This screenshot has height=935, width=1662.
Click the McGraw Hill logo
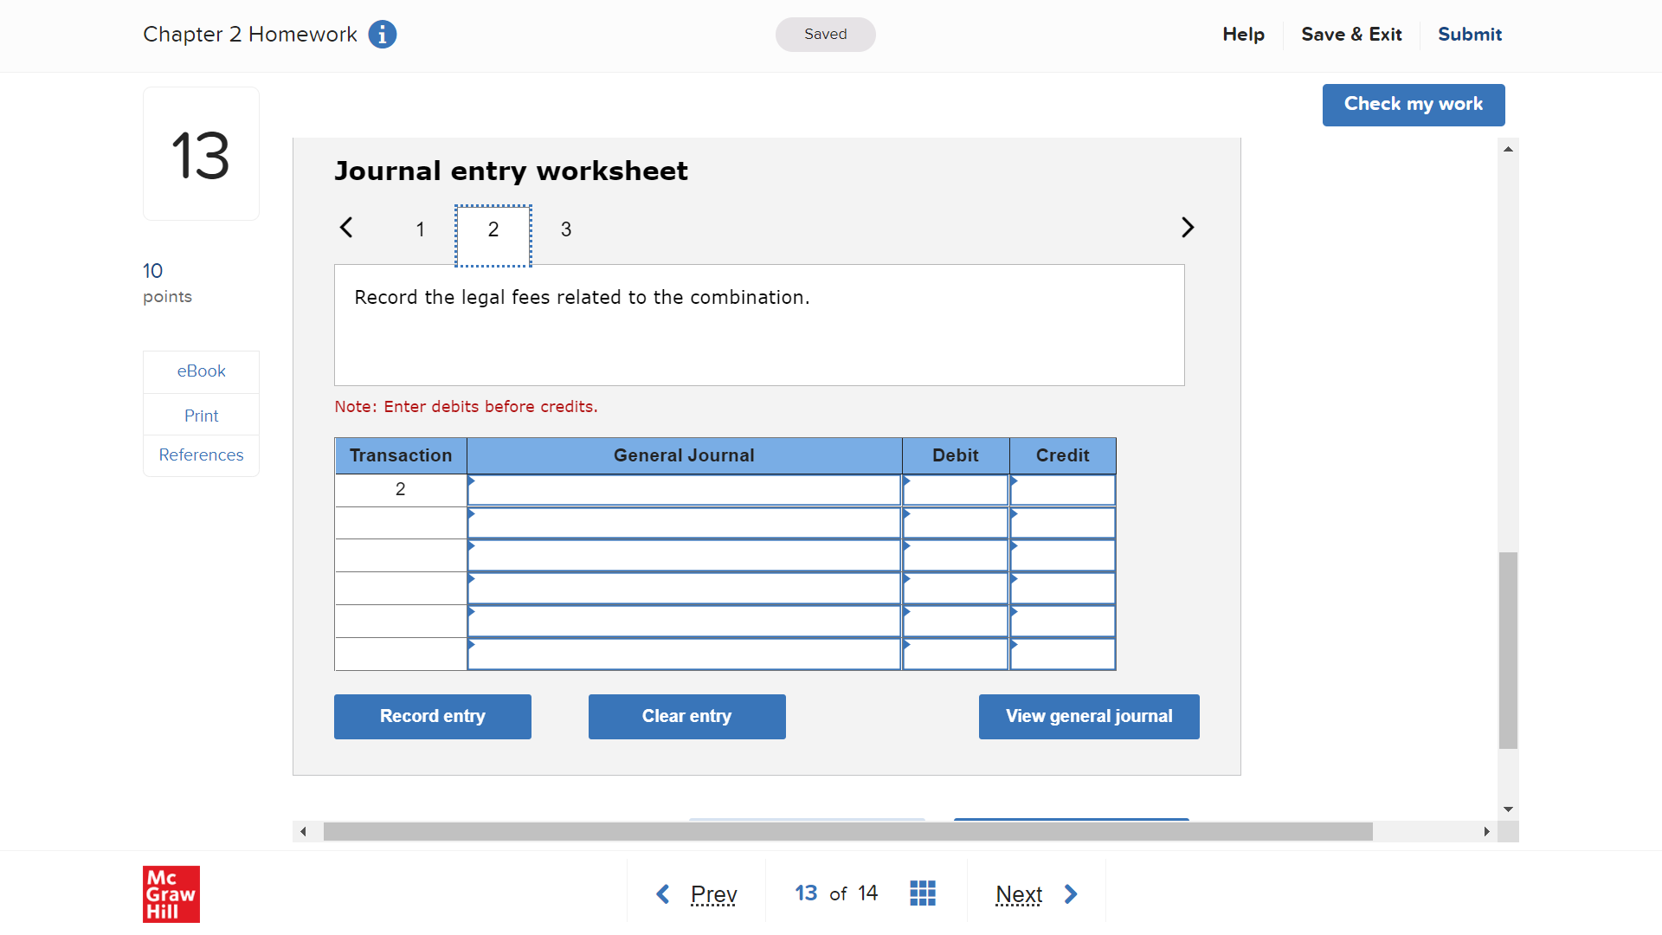coord(171,894)
